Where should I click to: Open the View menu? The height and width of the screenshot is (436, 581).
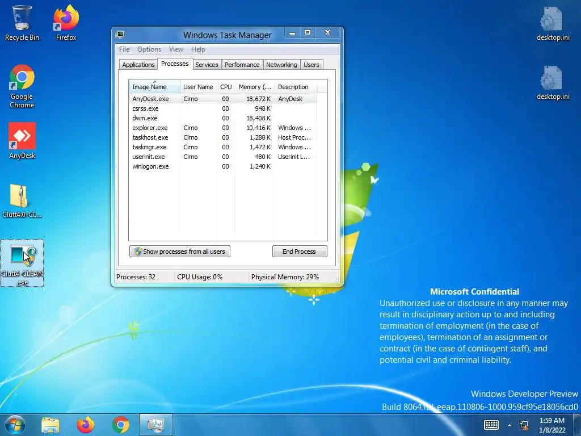point(176,49)
